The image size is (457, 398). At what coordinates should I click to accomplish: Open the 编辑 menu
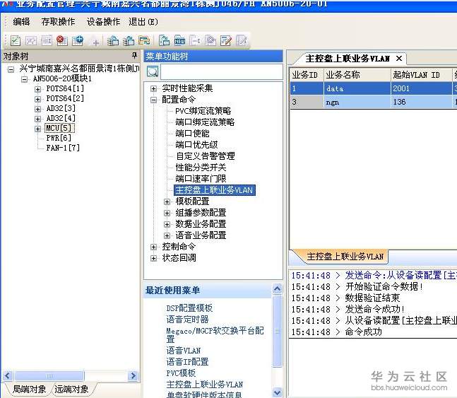(x=22, y=22)
